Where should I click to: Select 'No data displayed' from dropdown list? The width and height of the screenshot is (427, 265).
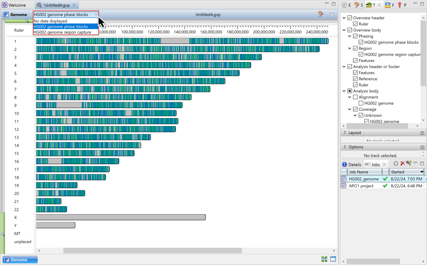pyautogui.click(x=66, y=21)
